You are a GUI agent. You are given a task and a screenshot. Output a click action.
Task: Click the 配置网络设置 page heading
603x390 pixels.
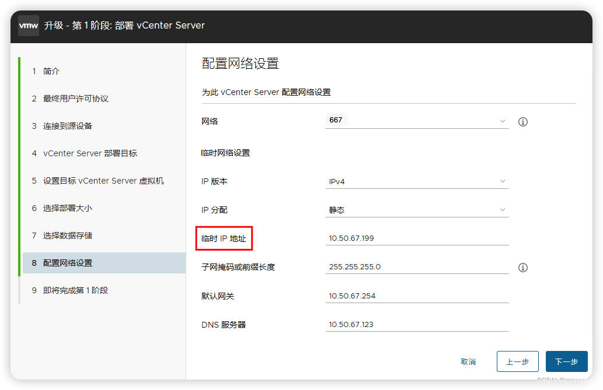click(x=240, y=64)
